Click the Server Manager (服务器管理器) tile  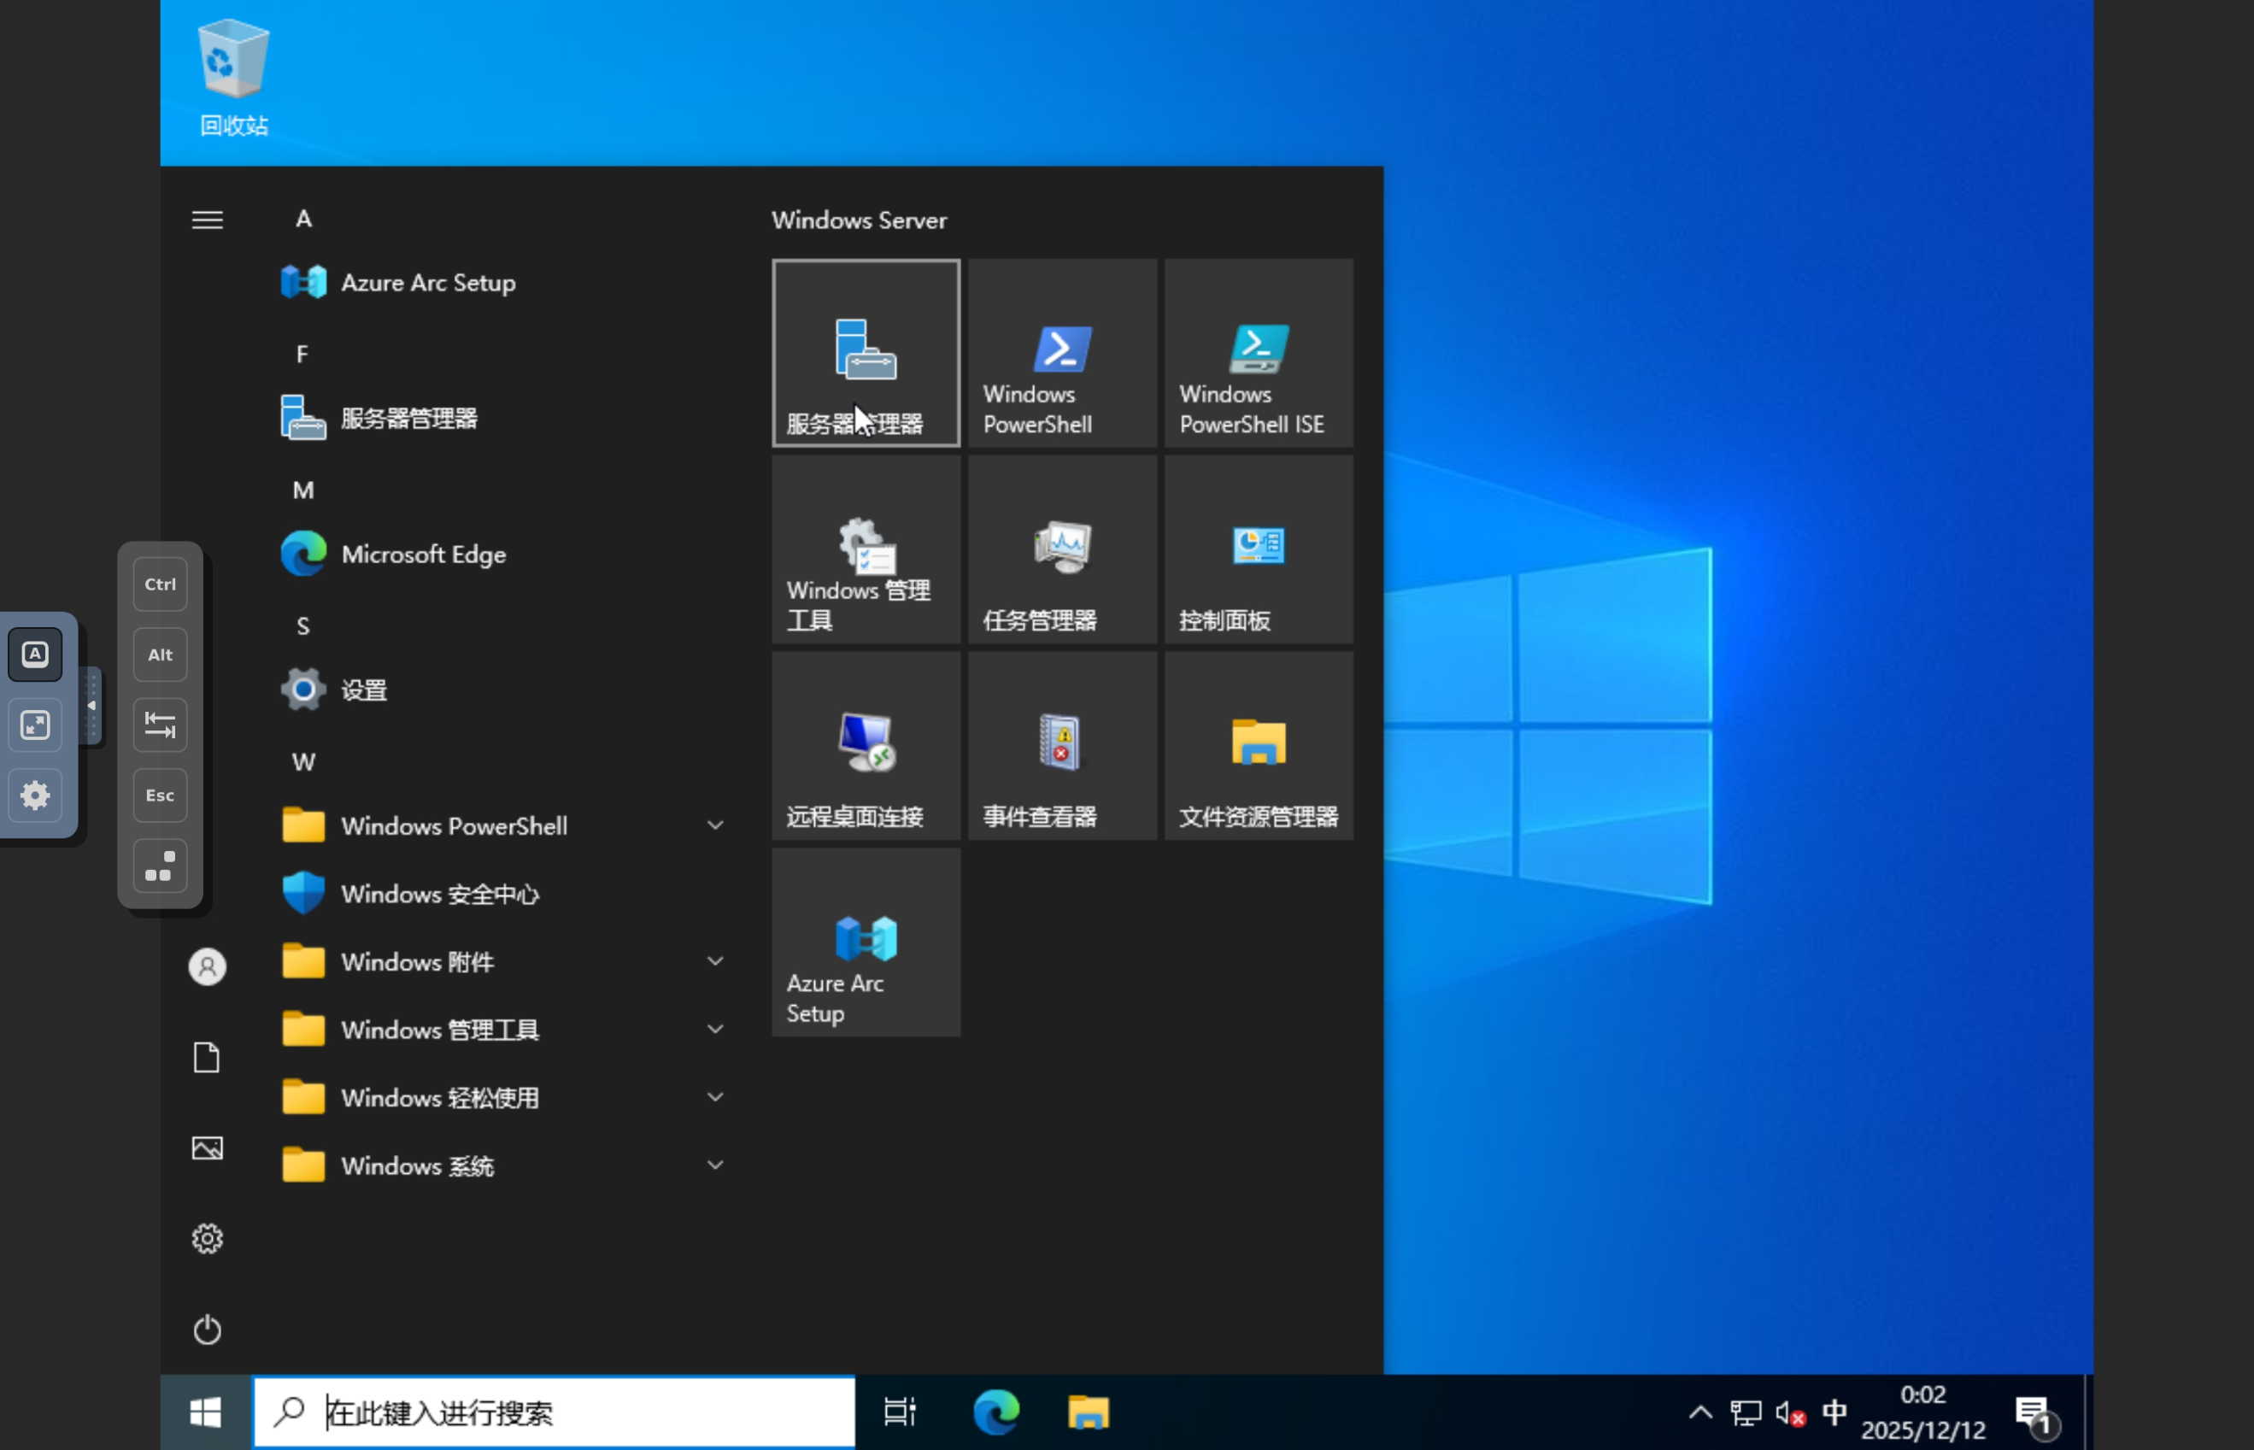coord(866,352)
